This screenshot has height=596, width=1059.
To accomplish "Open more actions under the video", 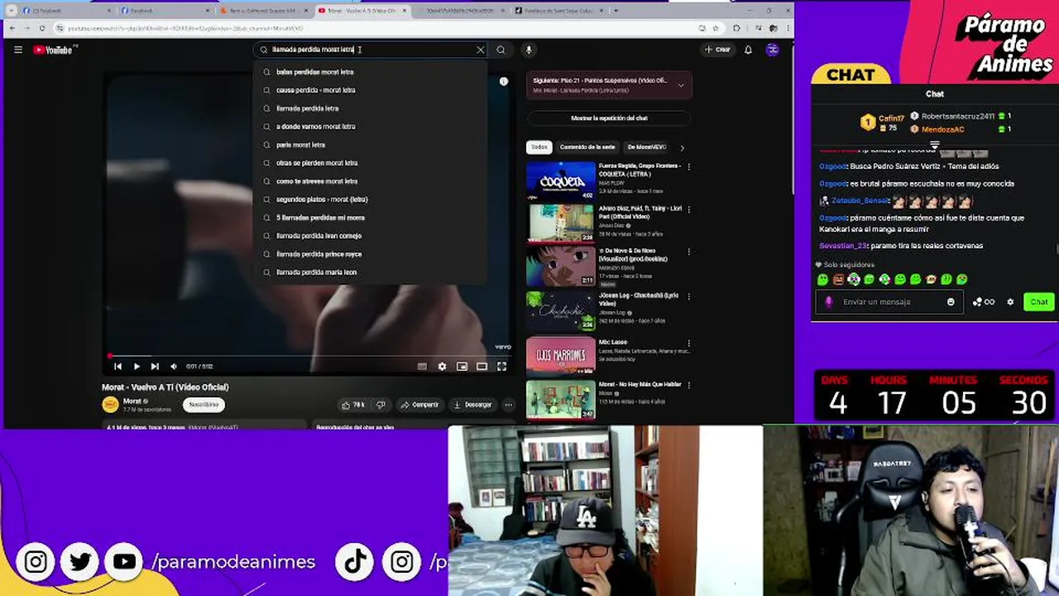I will [509, 405].
